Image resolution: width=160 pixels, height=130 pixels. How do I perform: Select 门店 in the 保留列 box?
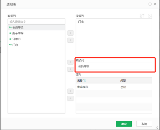pos(81,22)
